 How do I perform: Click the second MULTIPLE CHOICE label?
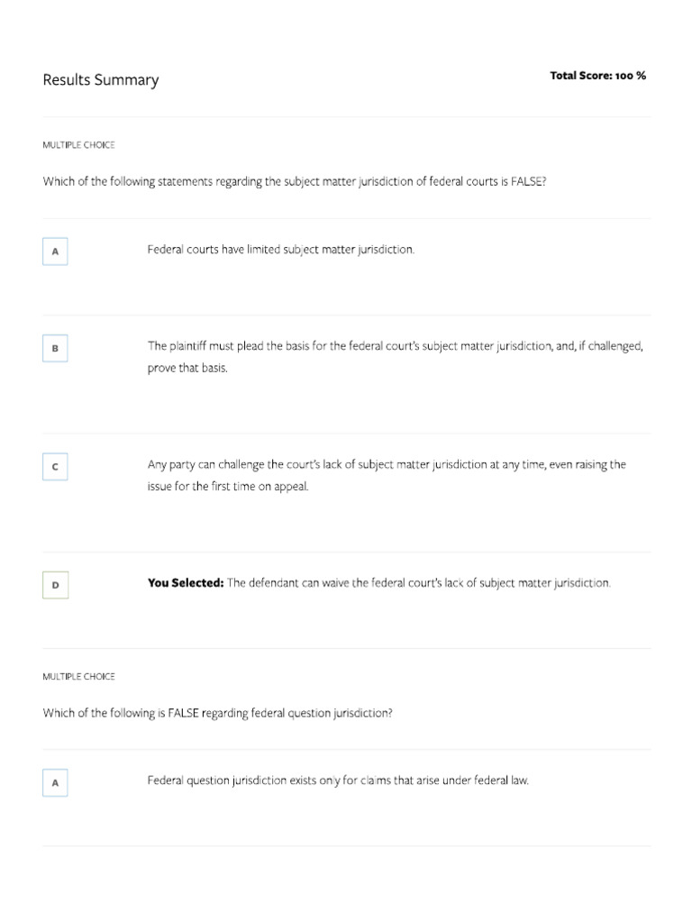(x=78, y=676)
